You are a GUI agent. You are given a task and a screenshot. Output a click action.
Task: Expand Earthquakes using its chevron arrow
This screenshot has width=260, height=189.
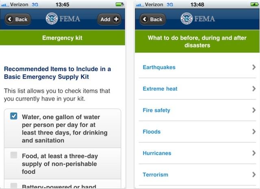coord(253,67)
